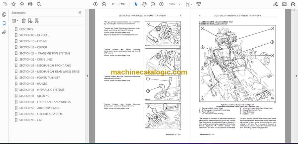Click the Bookmarks panel title text
The image size is (298, 144).
[x=19, y=13]
